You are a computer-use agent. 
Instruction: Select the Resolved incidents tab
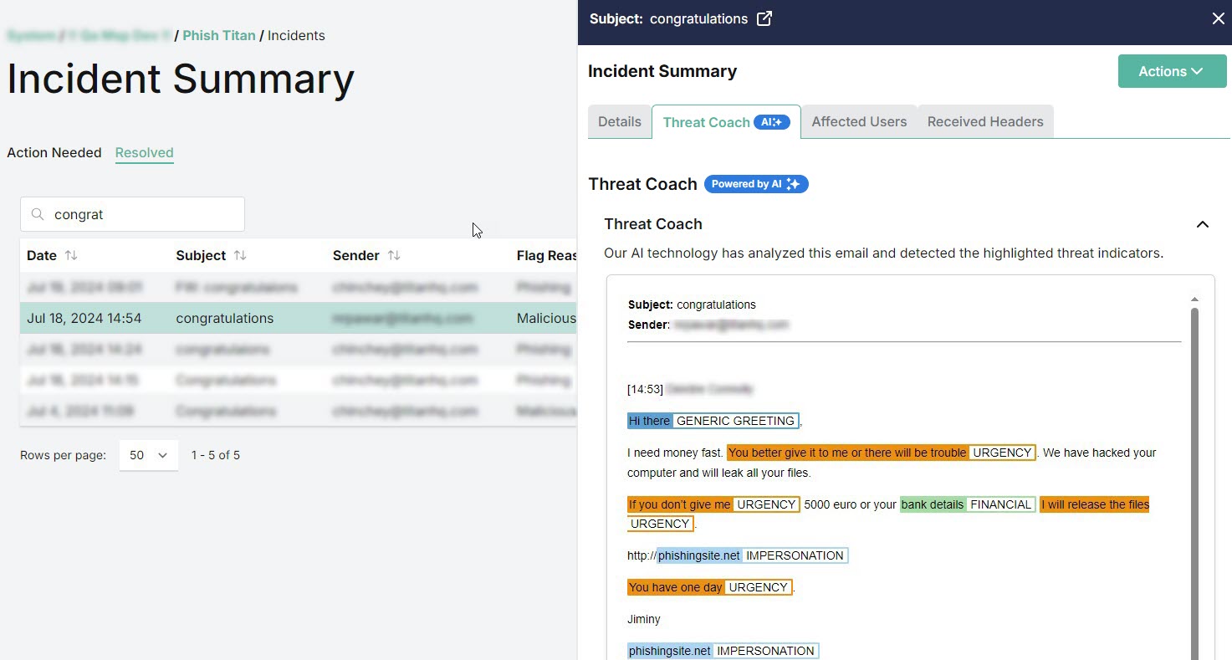pos(145,152)
